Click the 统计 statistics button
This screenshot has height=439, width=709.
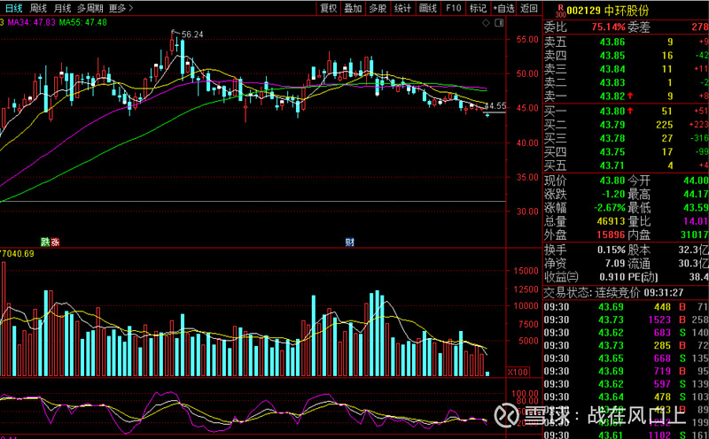pyautogui.click(x=402, y=8)
